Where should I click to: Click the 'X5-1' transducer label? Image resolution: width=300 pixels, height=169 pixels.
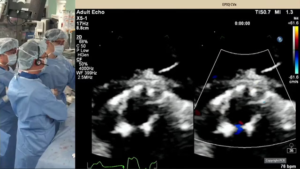coord(82,19)
